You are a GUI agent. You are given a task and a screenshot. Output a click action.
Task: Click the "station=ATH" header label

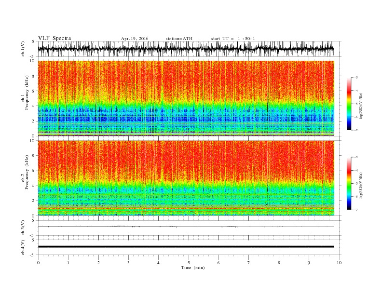[179, 39]
